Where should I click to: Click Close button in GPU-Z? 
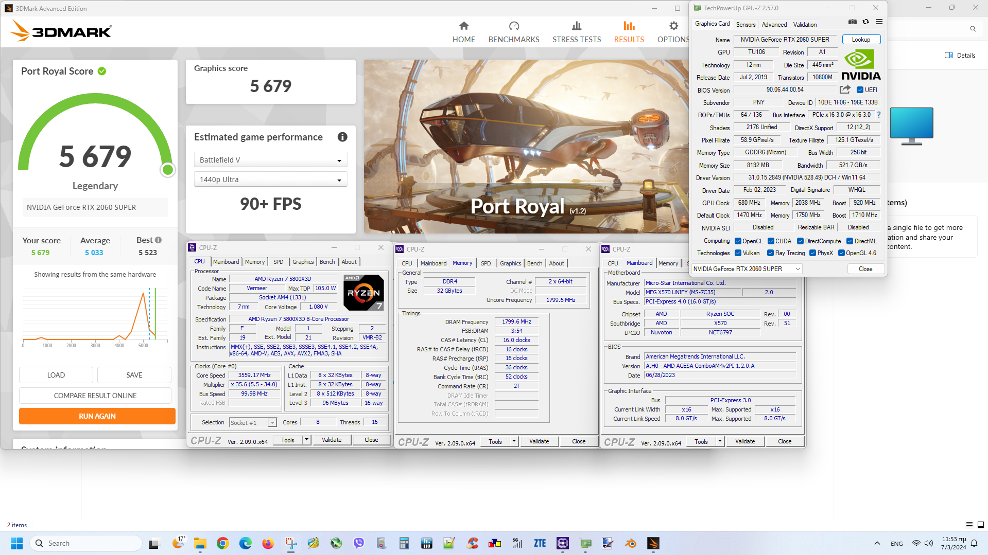tap(865, 269)
